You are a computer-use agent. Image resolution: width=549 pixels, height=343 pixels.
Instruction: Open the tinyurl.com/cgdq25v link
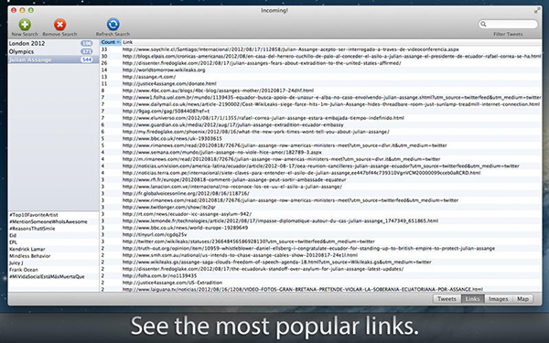point(155,234)
